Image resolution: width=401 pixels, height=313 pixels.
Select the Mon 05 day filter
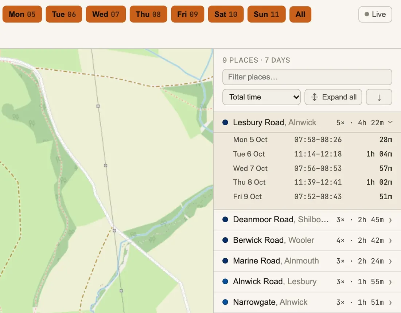pos(22,14)
